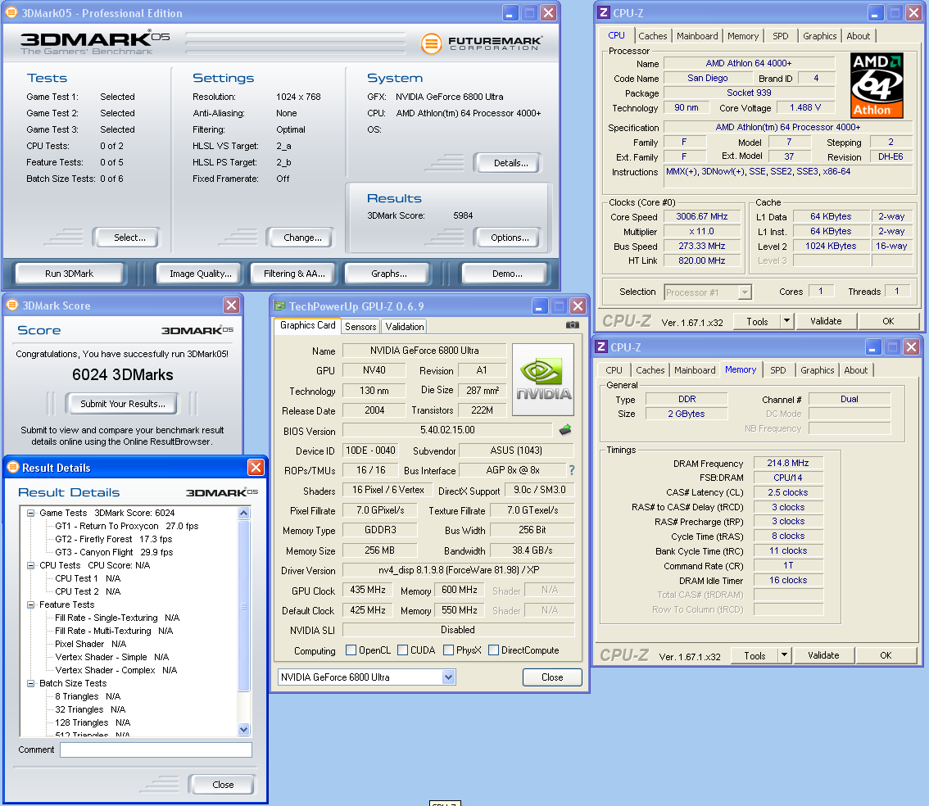Open SPD tab in lower CPU-Z window
Image resolution: width=929 pixels, height=806 pixels.
(x=778, y=370)
